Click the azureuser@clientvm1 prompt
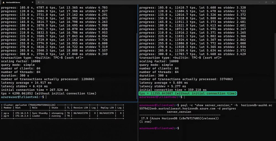 point(22,97)
